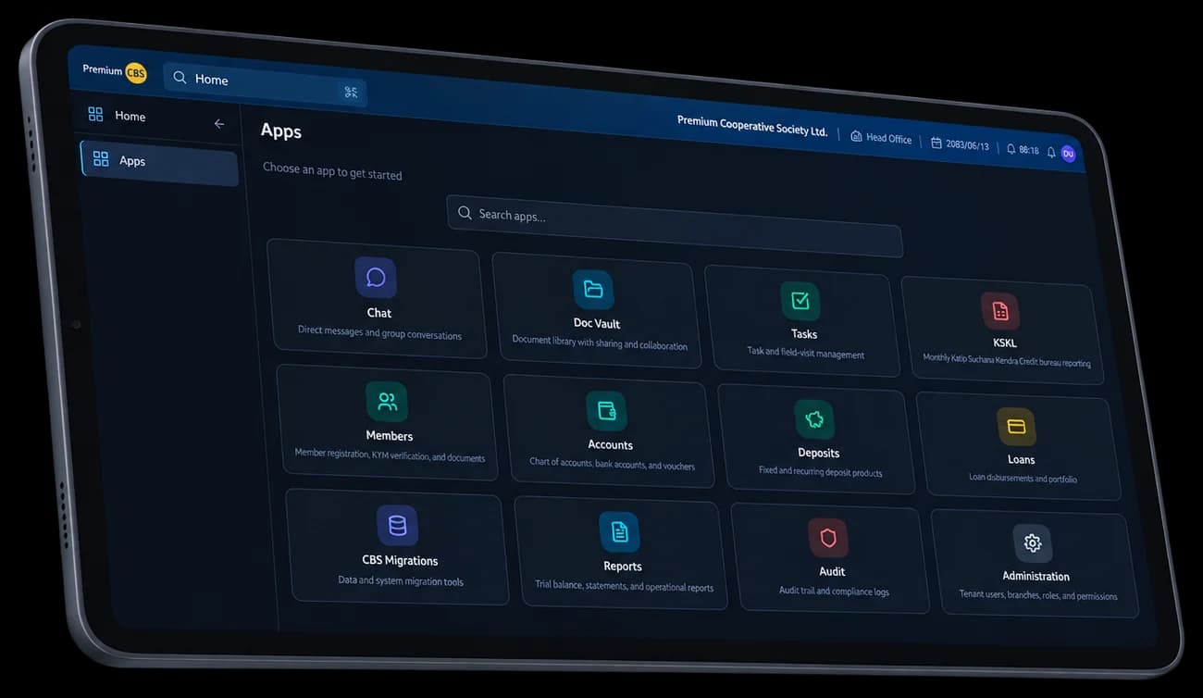Click 'Fixed and recurring deposit products' text
1203x698 pixels.
821,471
